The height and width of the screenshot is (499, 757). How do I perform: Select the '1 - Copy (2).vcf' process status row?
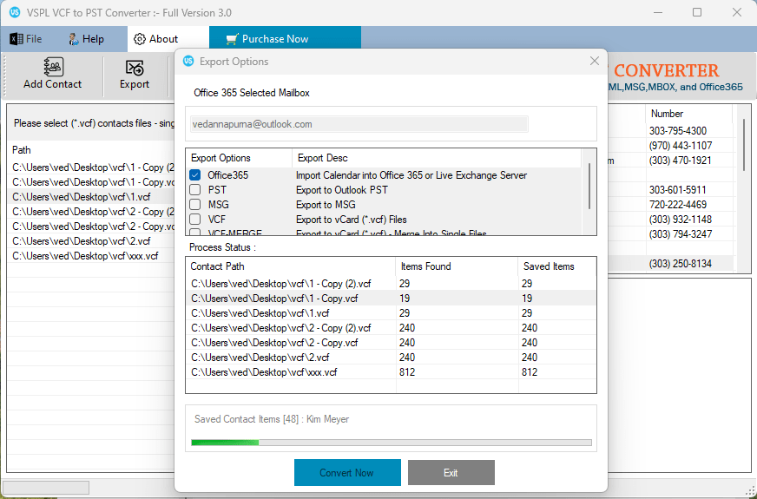(x=391, y=284)
